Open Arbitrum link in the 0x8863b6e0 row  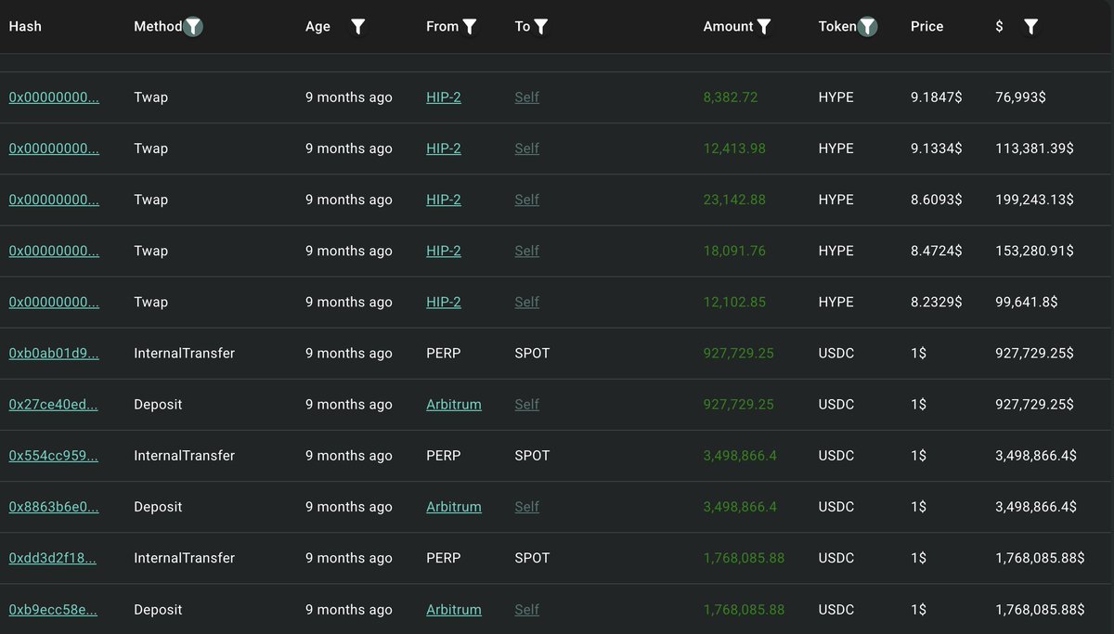(x=454, y=507)
